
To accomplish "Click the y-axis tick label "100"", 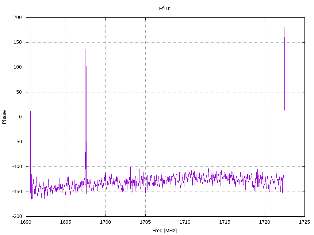I will pyautogui.click(x=17, y=67).
